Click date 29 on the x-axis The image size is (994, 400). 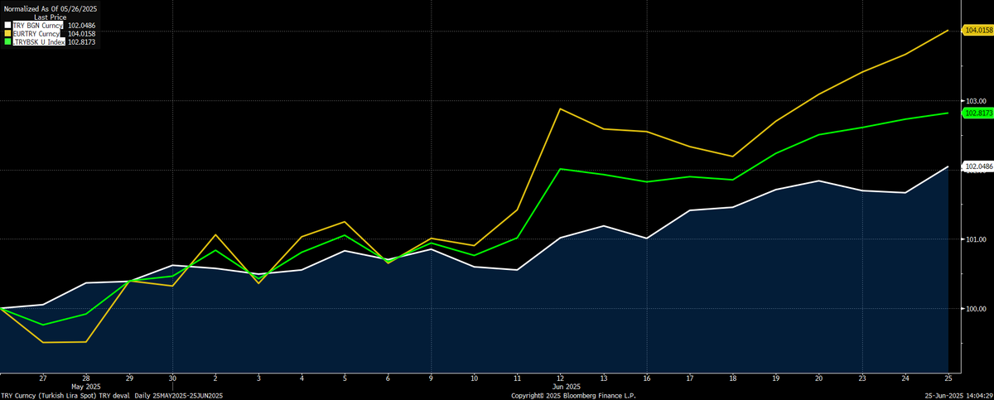129,377
